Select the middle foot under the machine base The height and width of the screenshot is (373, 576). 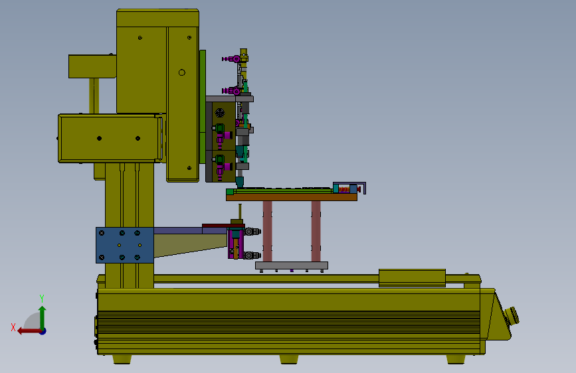pyautogui.click(x=289, y=360)
